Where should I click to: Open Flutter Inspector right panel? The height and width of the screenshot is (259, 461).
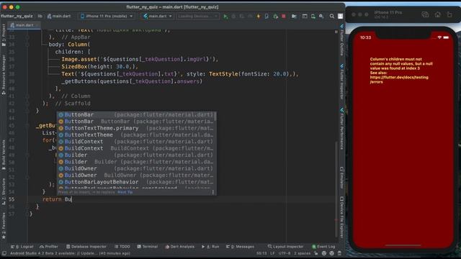[x=341, y=82]
